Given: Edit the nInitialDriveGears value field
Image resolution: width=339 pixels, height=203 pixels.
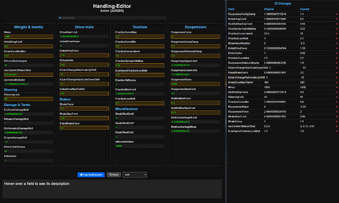Looking at the screenshot, I should click(84, 46).
